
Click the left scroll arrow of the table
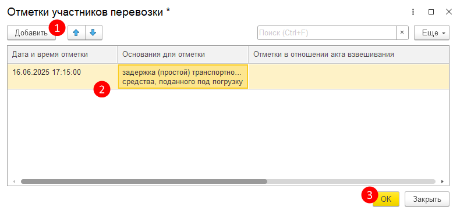[x=14, y=182]
